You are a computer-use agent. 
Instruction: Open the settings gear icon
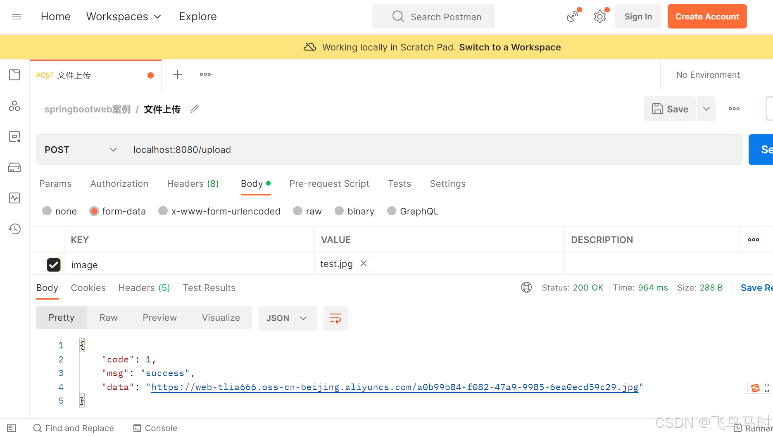pos(600,17)
